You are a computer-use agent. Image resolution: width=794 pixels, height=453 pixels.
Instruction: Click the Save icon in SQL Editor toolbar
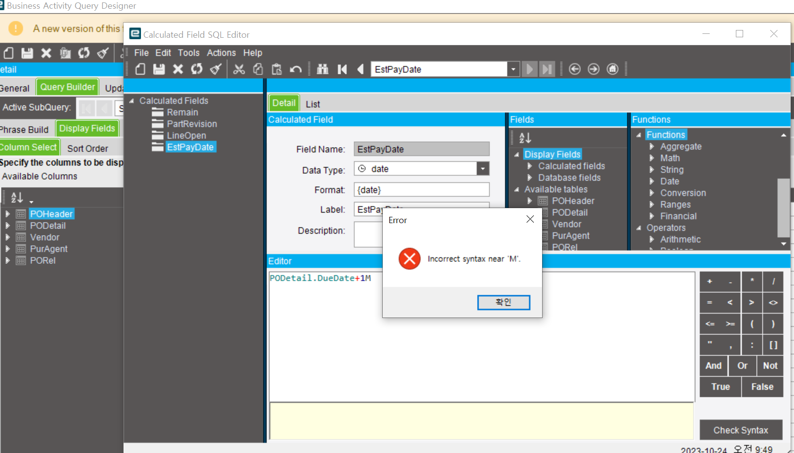(x=159, y=69)
